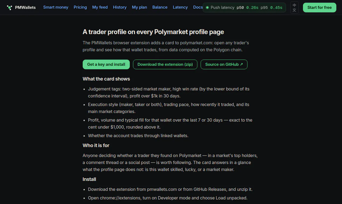Go to the Pricing page
This screenshot has height=204, width=342.
pyautogui.click(x=80, y=7)
